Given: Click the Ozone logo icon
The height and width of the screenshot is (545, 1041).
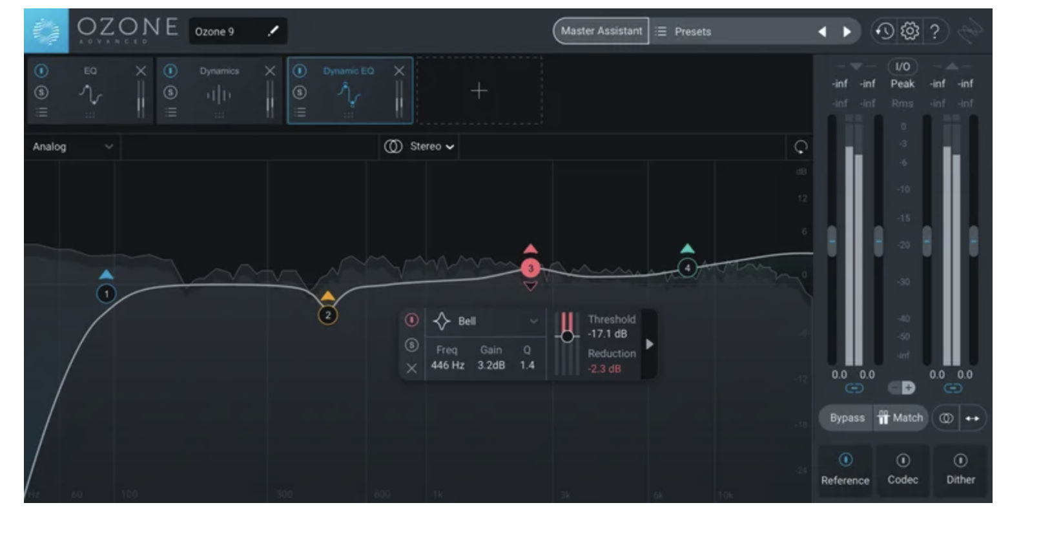Looking at the screenshot, I should 46,31.
